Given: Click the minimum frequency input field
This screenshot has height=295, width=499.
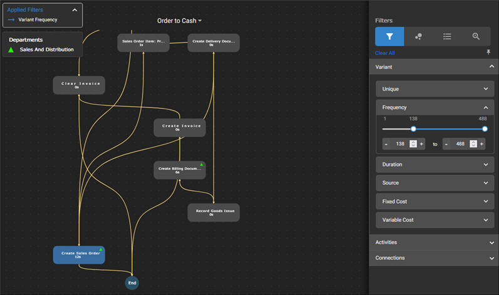Looking at the screenshot, I should click(399, 144).
